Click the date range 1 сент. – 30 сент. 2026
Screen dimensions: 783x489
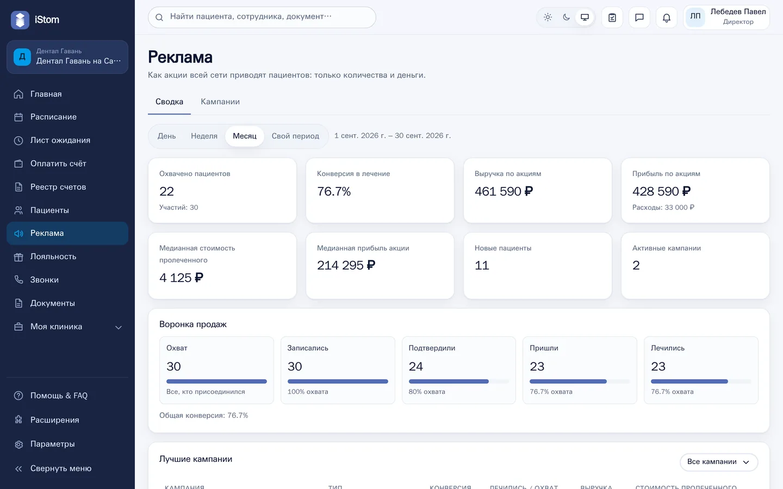[x=393, y=136]
